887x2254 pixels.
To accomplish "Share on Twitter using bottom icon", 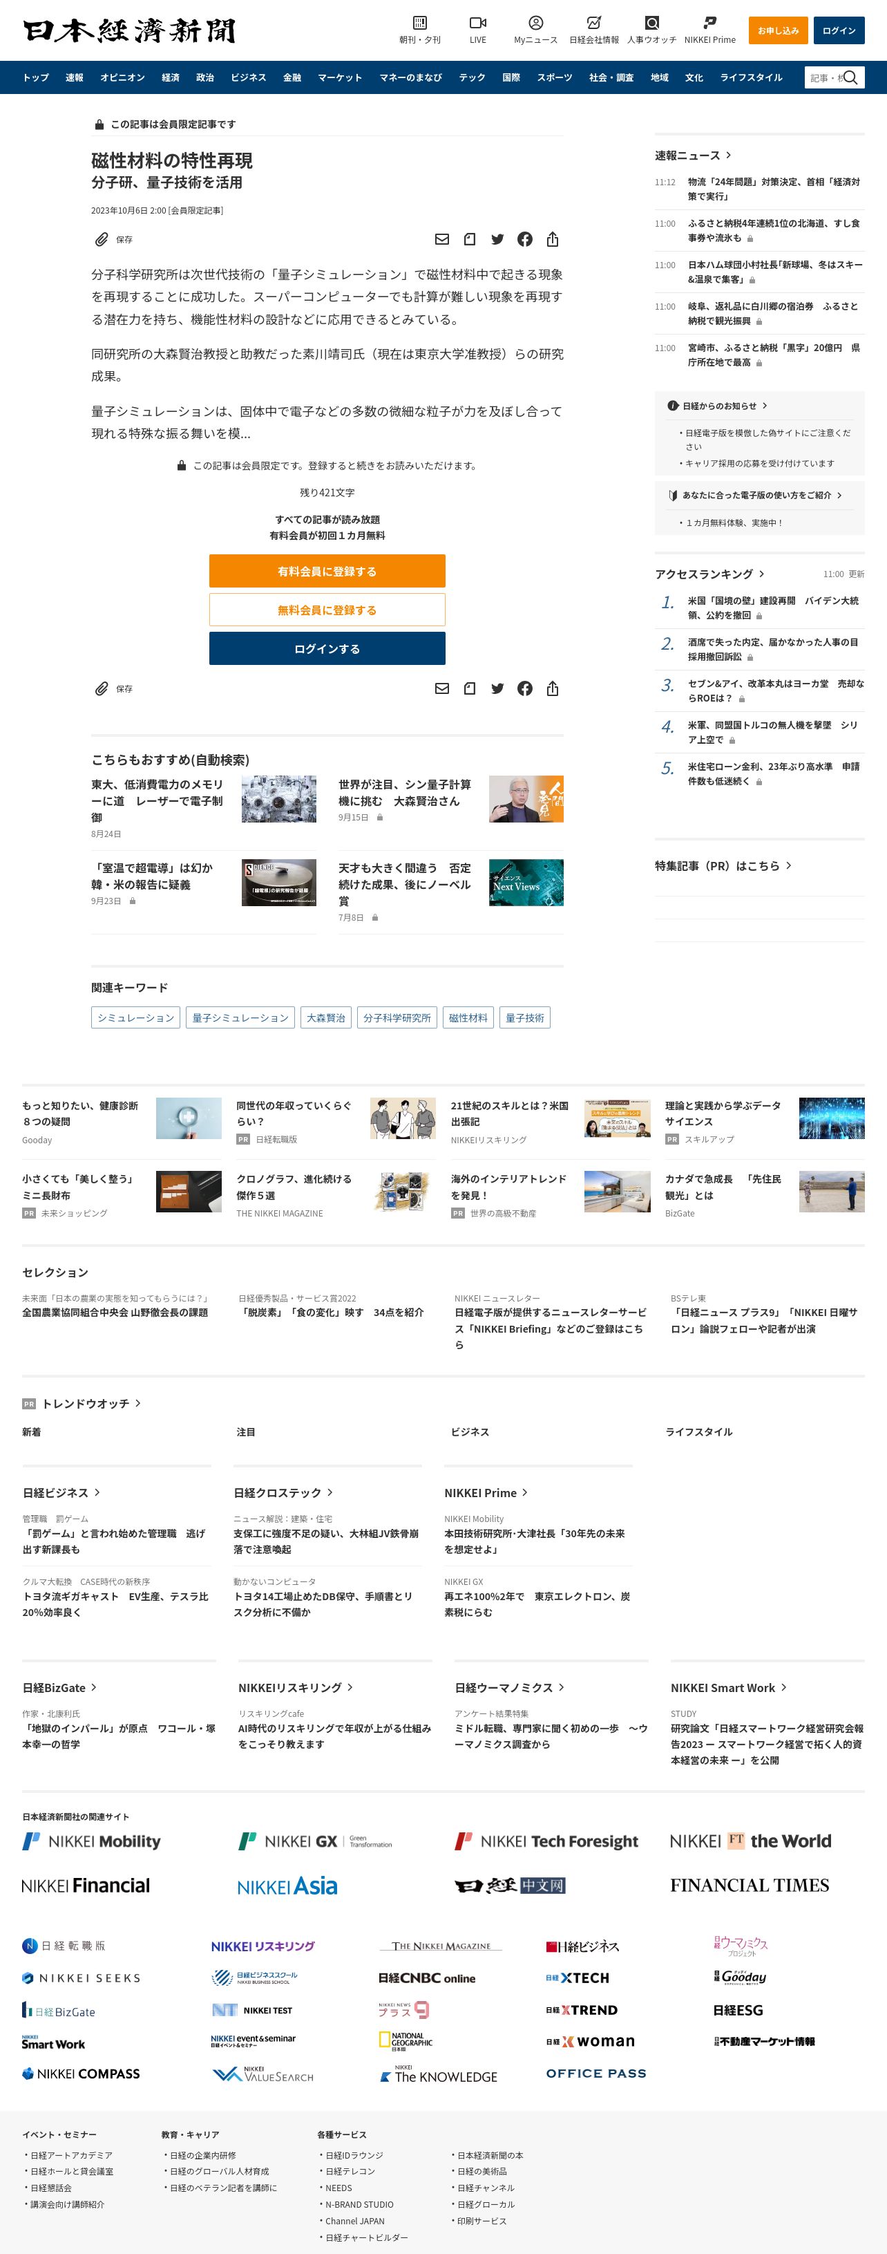I will click(x=497, y=688).
